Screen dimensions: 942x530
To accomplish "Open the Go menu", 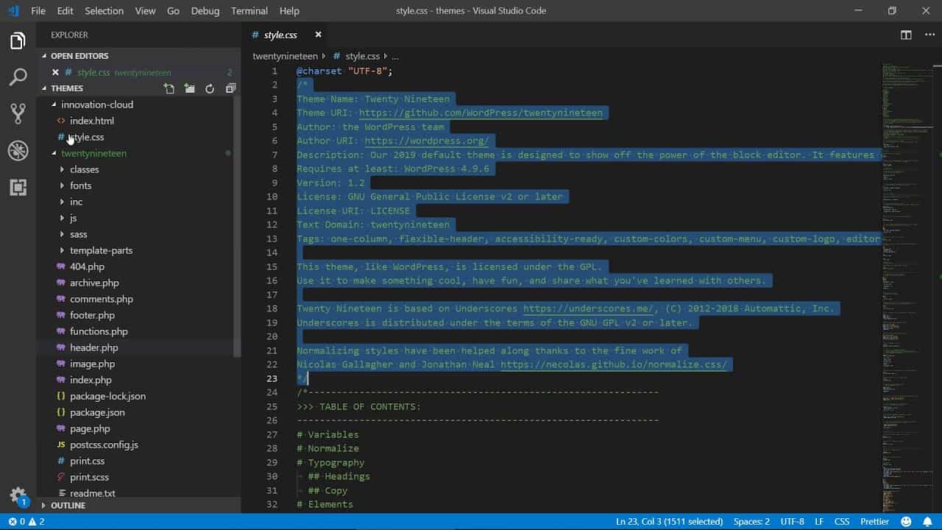I will point(173,11).
